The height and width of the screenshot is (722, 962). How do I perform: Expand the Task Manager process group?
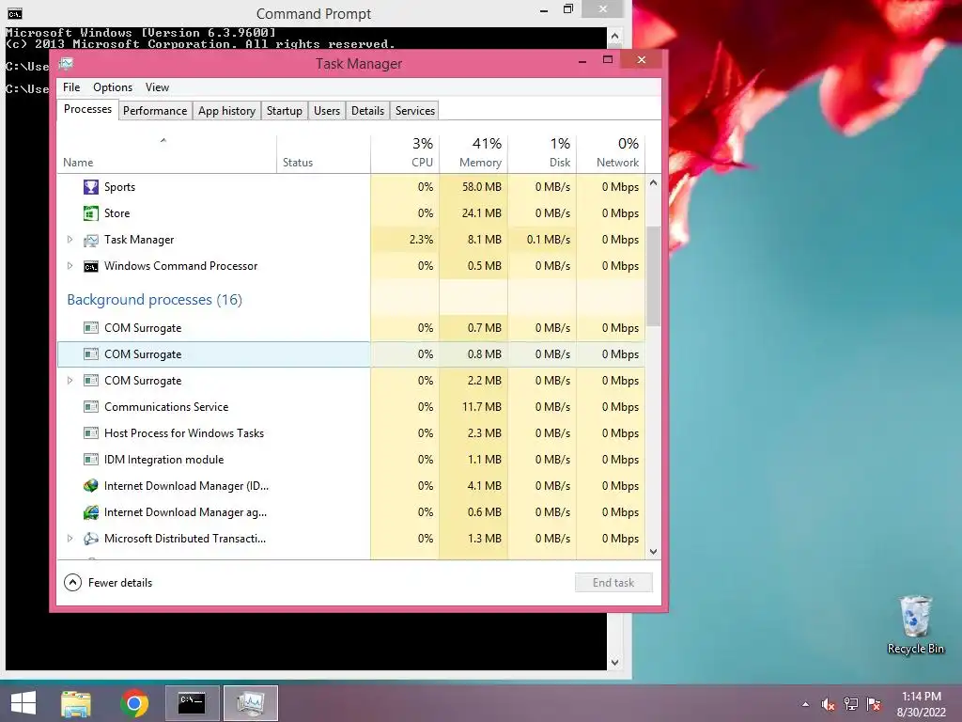coord(70,240)
